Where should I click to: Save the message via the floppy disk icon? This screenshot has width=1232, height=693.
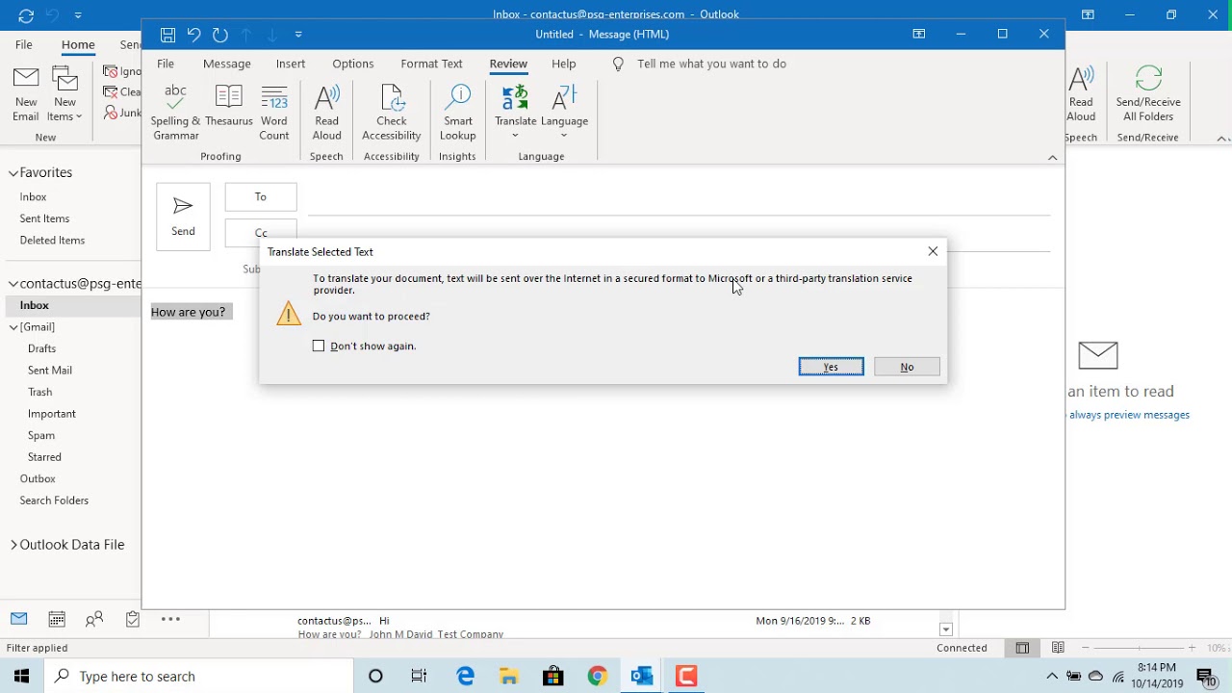pos(167,34)
